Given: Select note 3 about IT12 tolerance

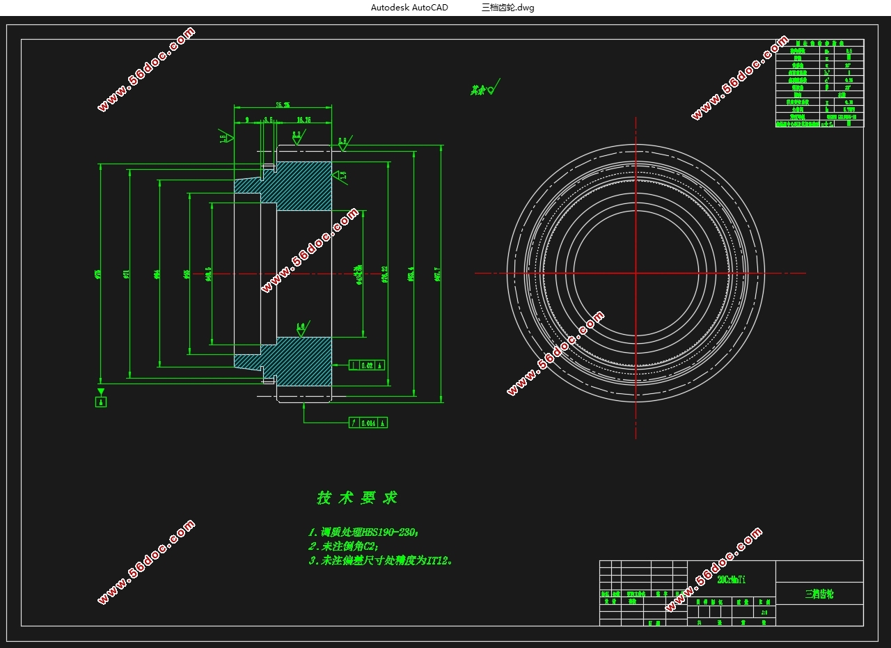Looking at the screenshot, I should click(x=381, y=560).
